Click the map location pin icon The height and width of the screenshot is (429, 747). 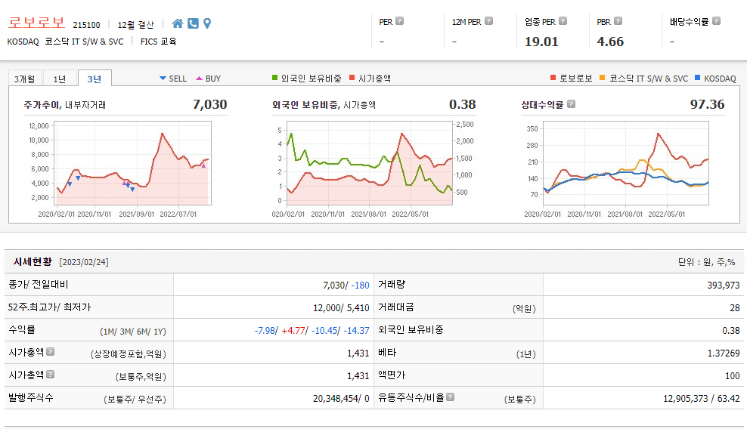point(207,23)
